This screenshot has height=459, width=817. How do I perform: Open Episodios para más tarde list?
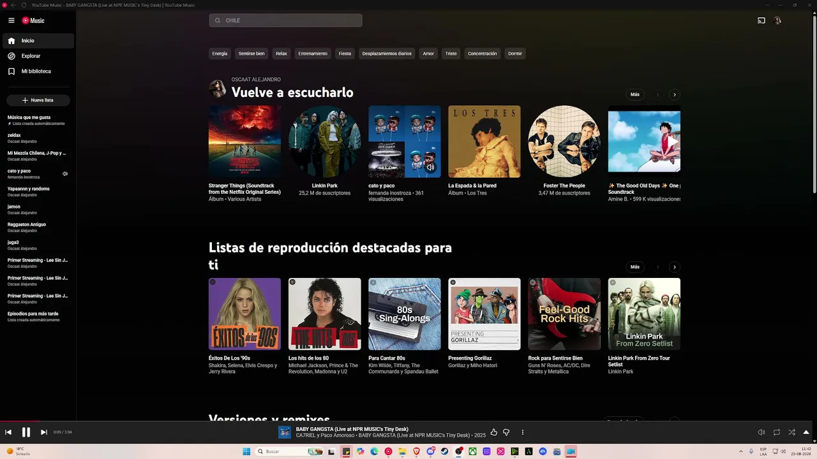click(x=38, y=316)
